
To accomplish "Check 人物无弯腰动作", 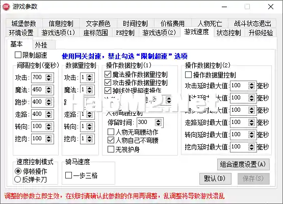I will tap(133, 132).
